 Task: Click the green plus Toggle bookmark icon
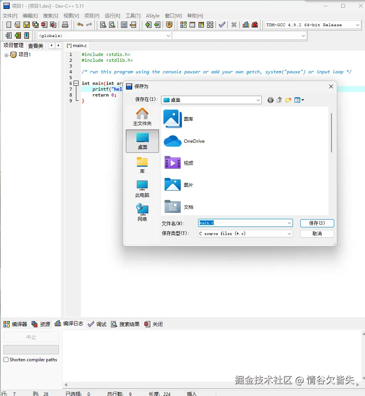[x=17, y=36]
